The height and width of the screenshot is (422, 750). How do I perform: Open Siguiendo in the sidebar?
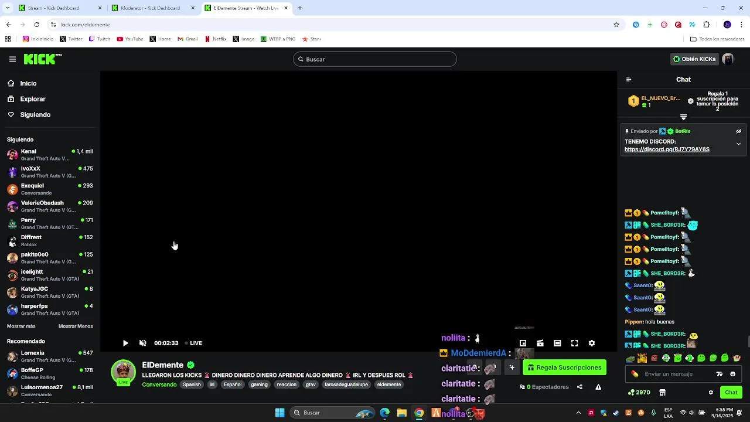(29, 115)
